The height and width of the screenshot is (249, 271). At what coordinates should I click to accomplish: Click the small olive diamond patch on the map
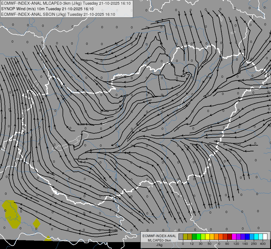coord(37,223)
